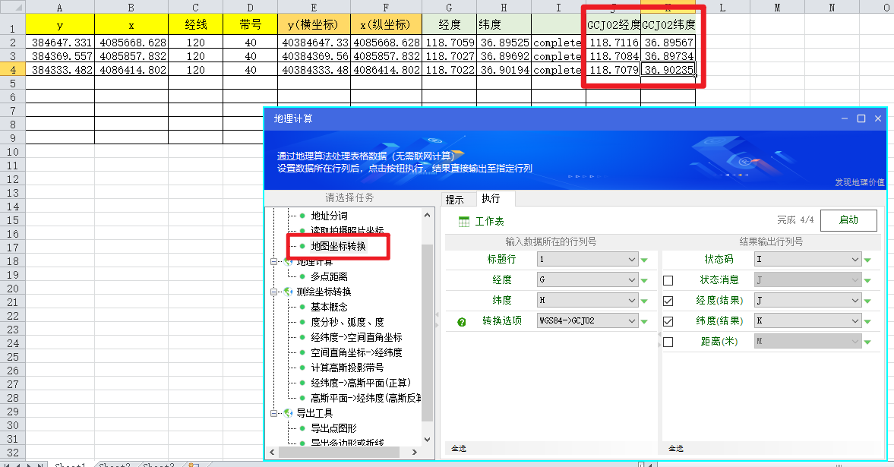Select 多点距离 in task tree
The image size is (894, 467).
click(x=330, y=276)
